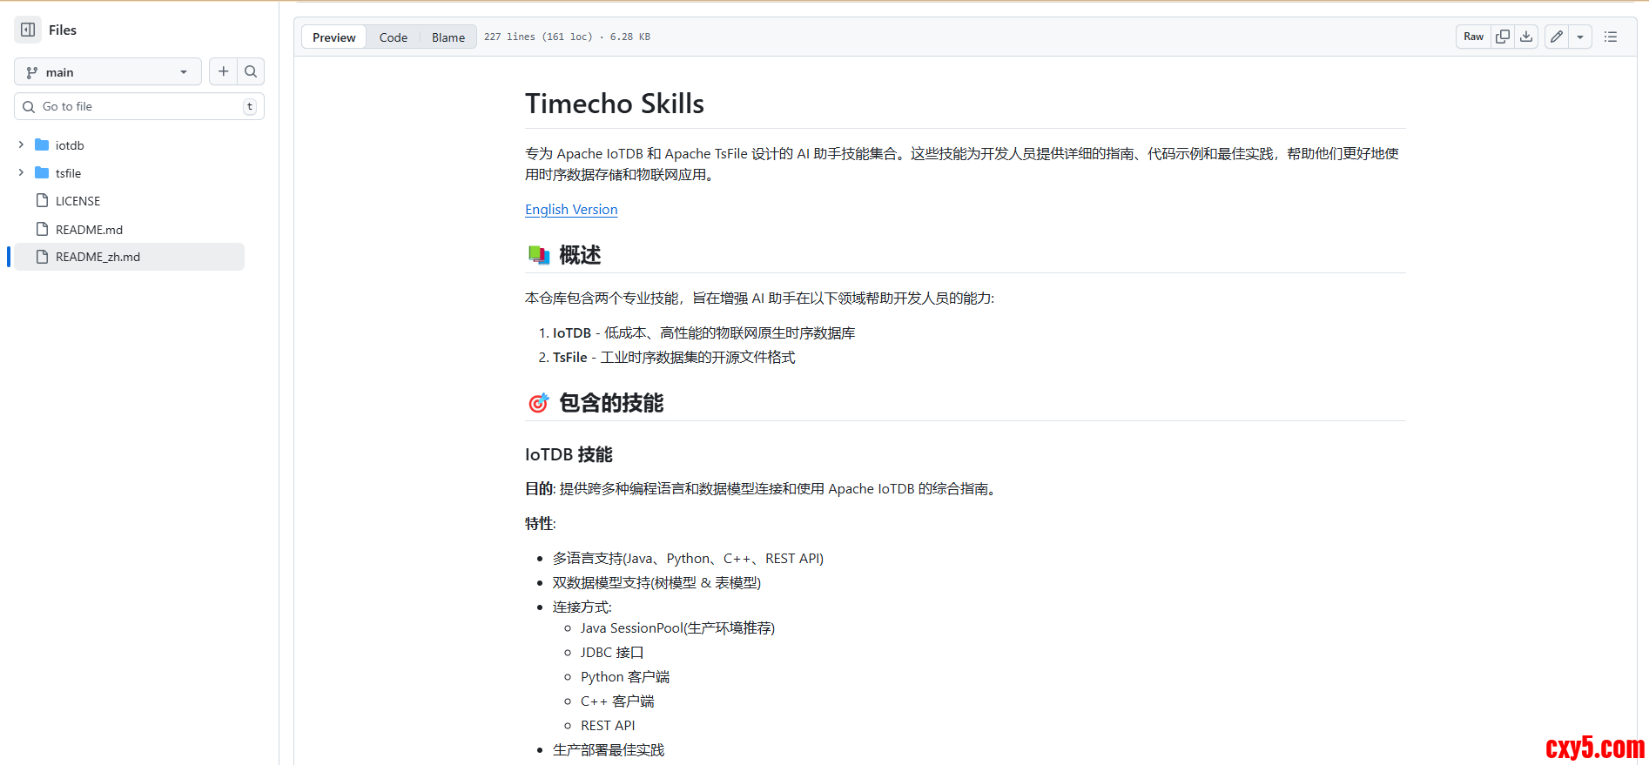Viewport: 1649px width, 765px height.
Task: Click the Python 客户端 bullet text
Action: click(x=625, y=677)
